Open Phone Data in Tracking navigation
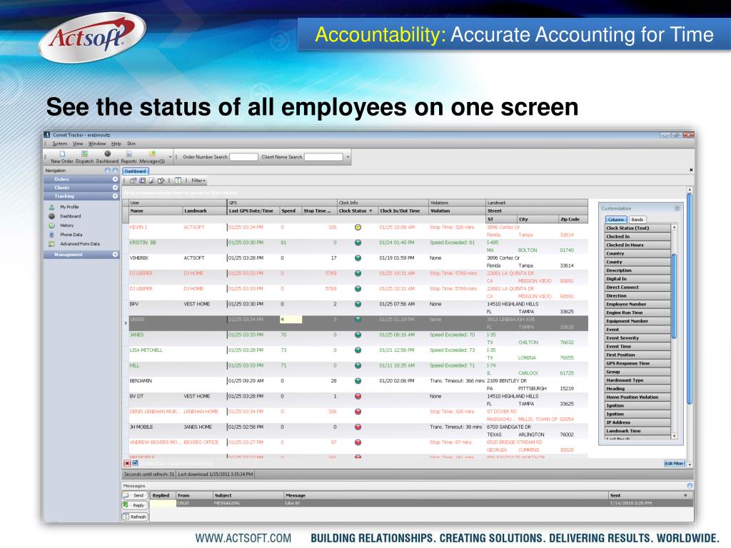Image resolution: width=731 pixels, height=548 pixels. pyautogui.click(x=71, y=235)
